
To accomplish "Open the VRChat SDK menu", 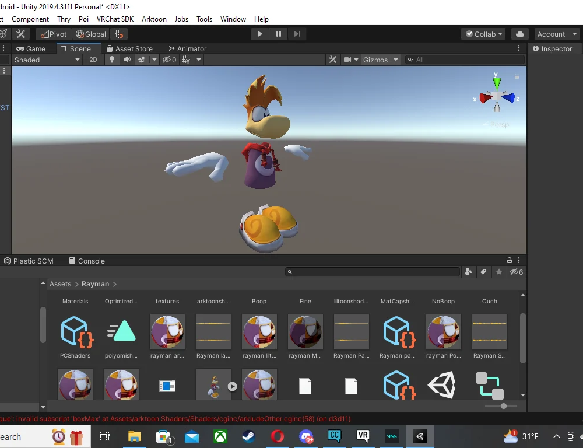I will coord(115,19).
